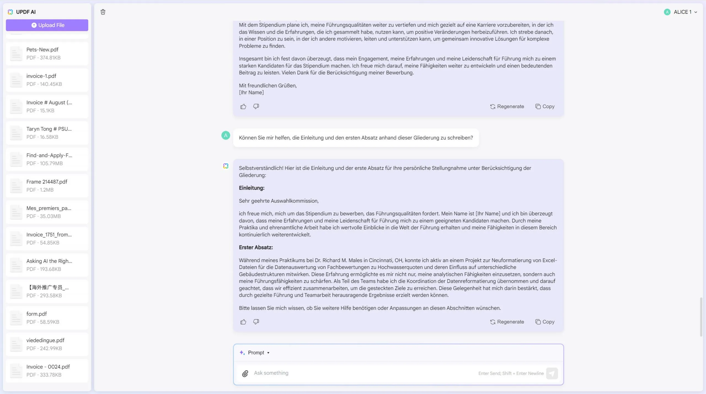Click the paperclip attachment icon

tap(245, 373)
